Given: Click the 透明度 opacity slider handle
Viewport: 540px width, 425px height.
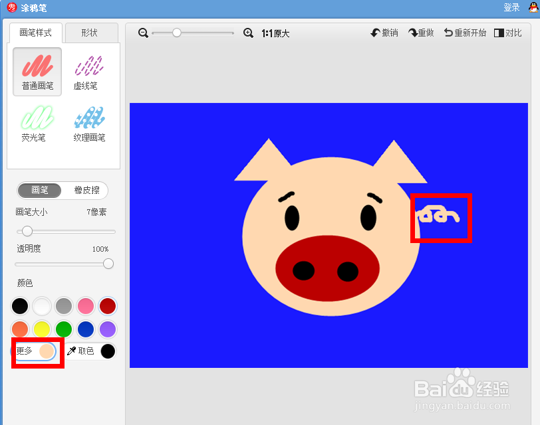Looking at the screenshot, I should (108, 264).
